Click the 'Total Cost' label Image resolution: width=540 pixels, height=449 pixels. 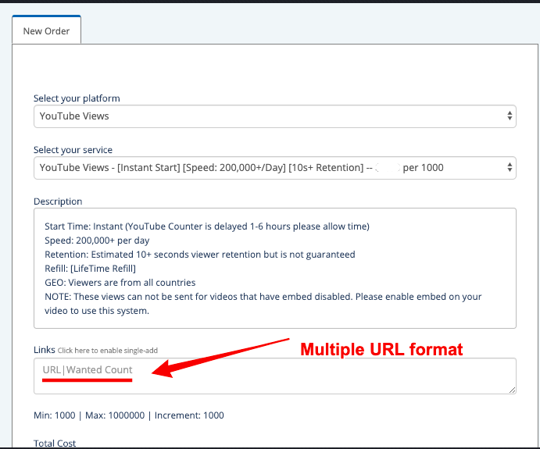(55, 444)
